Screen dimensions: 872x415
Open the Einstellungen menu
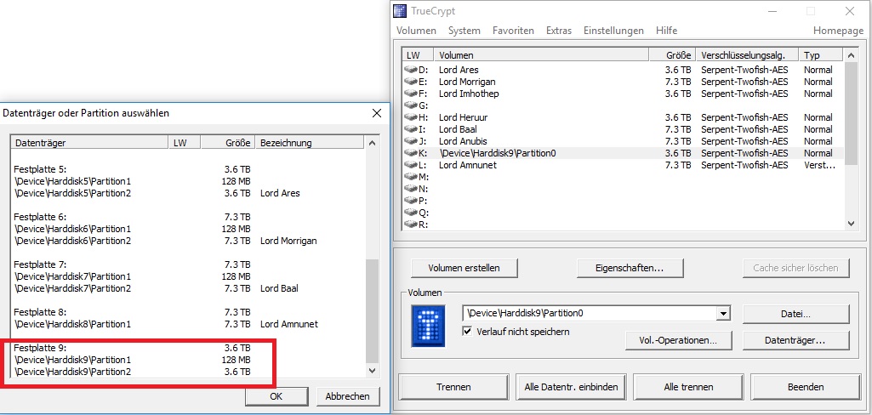613,31
